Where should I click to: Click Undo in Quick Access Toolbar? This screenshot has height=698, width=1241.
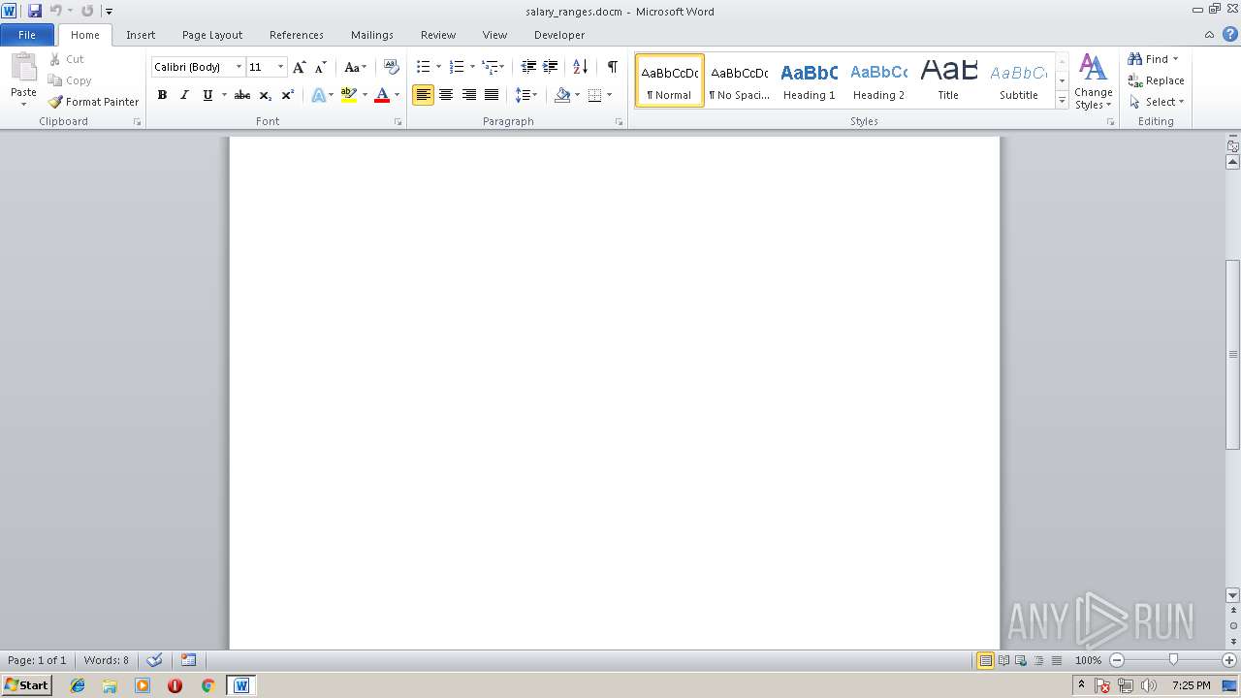click(x=56, y=11)
